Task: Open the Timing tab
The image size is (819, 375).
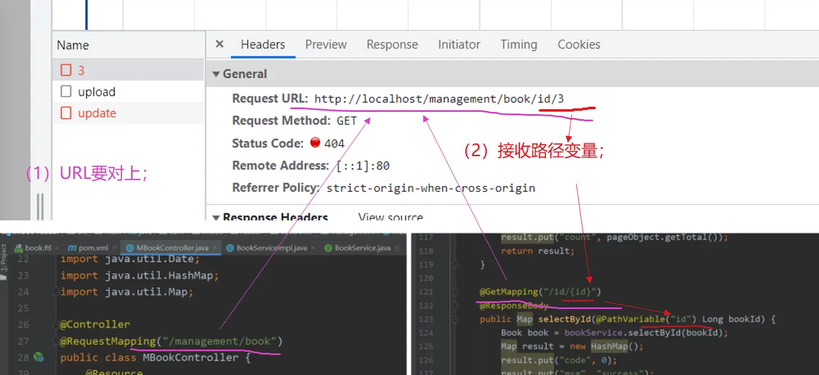Action: point(519,44)
